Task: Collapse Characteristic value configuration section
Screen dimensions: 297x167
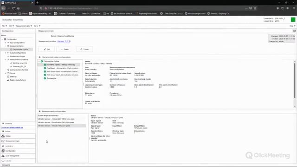Action: coord(39,57)
